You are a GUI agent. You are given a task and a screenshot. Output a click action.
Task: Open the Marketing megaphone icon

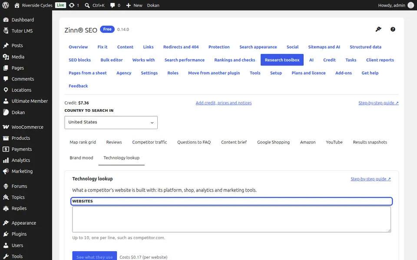tap(6, 171)
